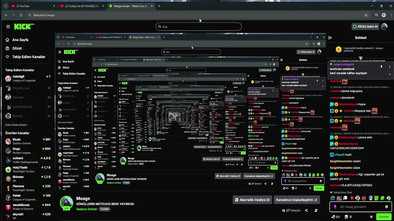Open a new browser tab
Screen dimensions: 394x221
(159, 6)
